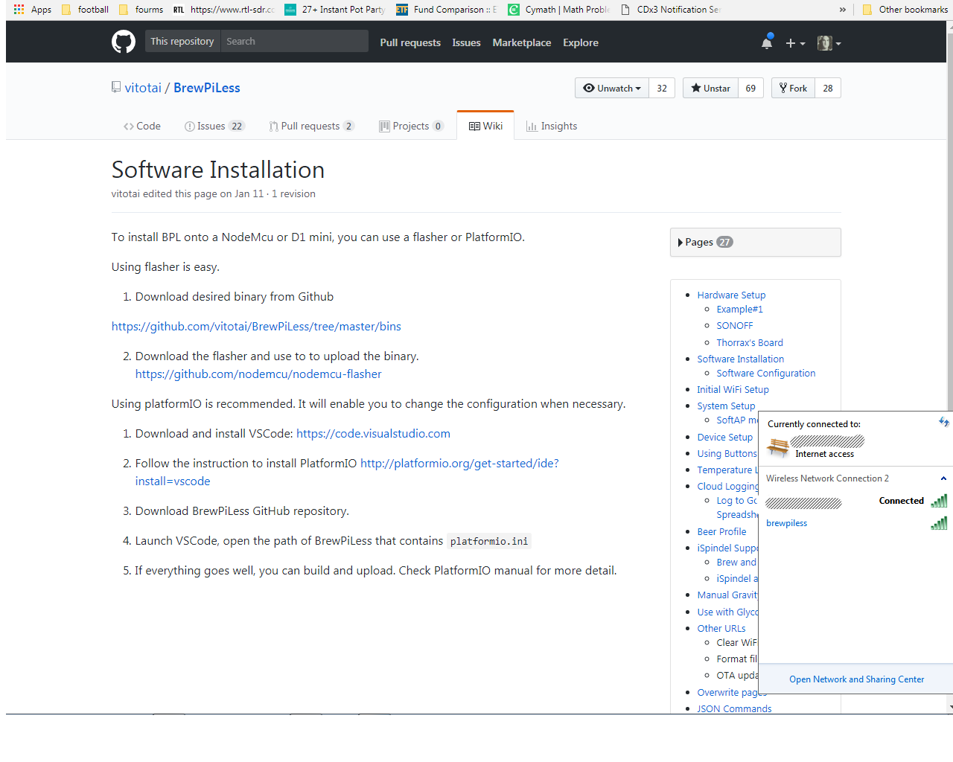Open Issues in top navigation
Viewport: 953px width, 762px height.
tap(466, 42)
